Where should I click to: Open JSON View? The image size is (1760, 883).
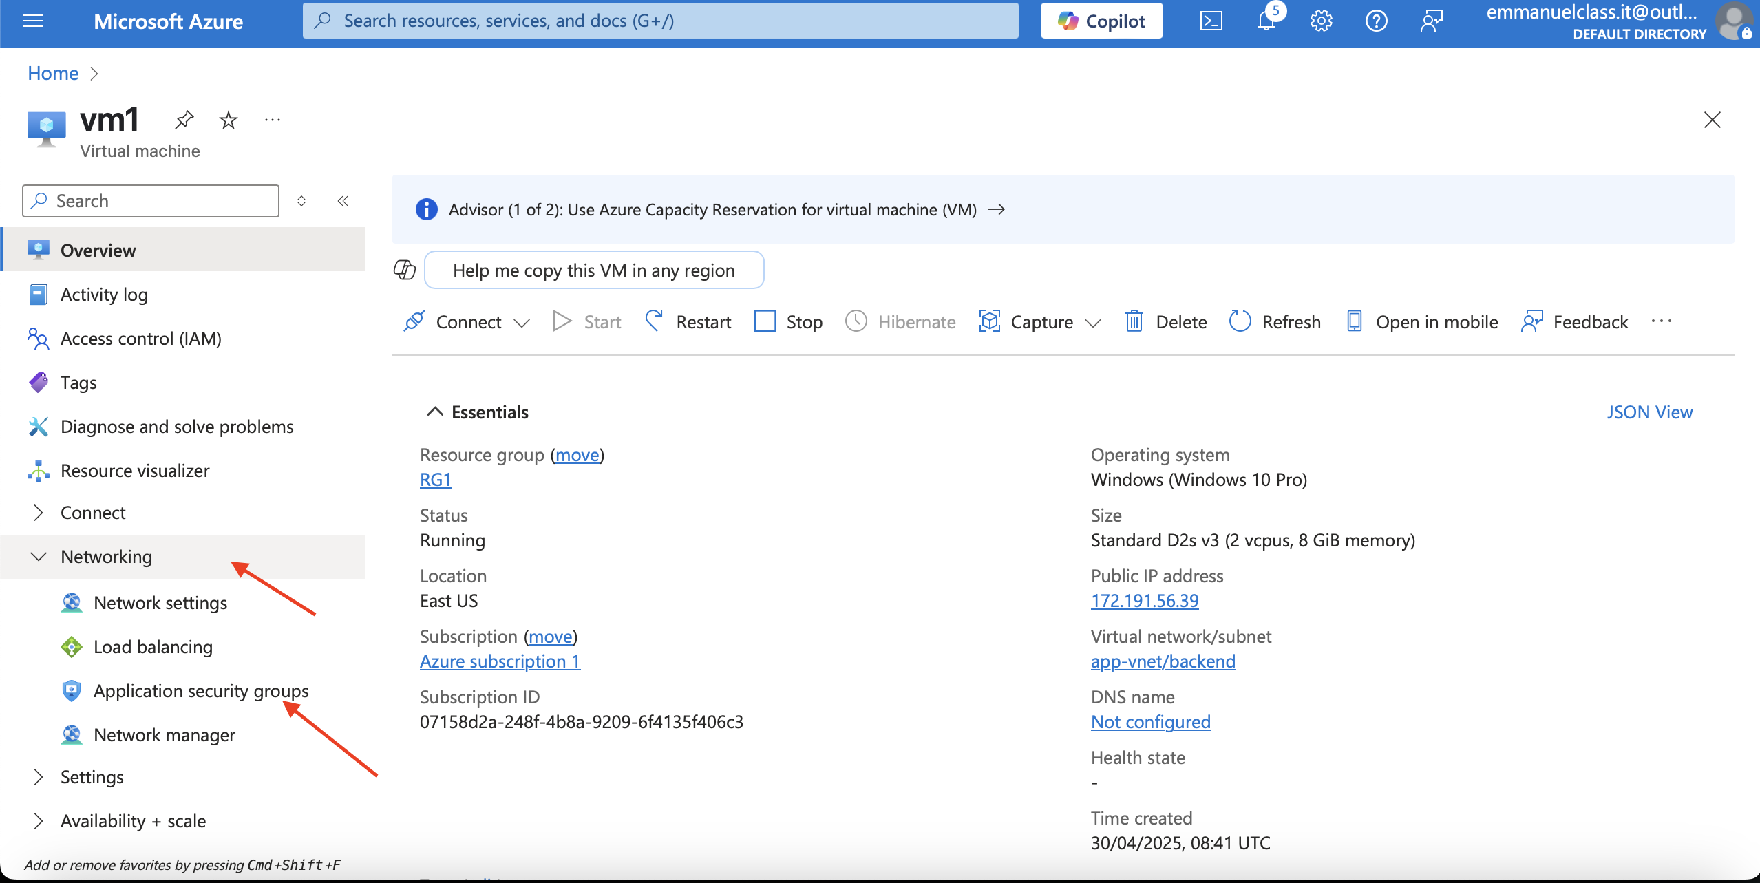pyautogui.click(x=1649, y=412)
